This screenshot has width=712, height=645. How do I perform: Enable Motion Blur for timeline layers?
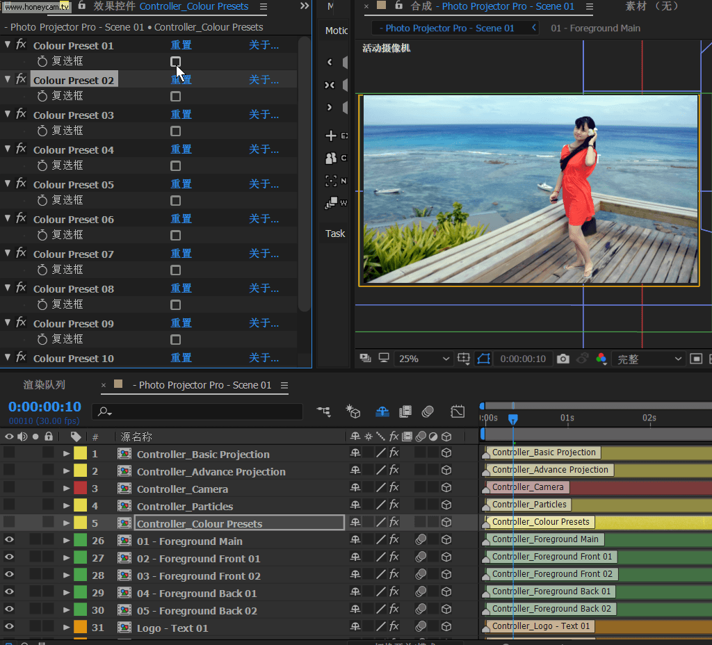[428, 412]
